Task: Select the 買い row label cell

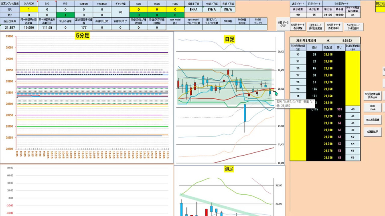Action: (10, 15)
